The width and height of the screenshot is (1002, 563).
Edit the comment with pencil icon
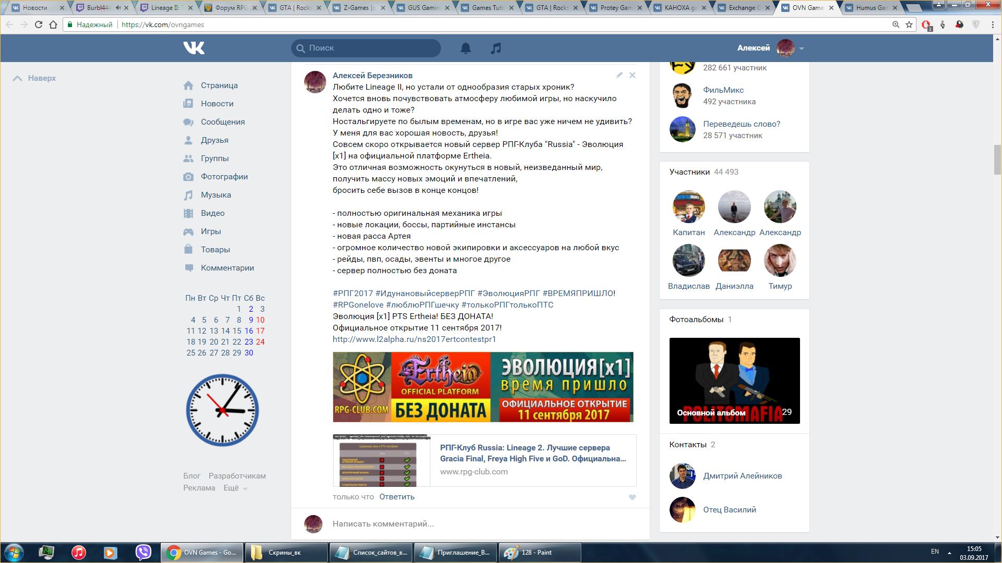coord(619,75)
